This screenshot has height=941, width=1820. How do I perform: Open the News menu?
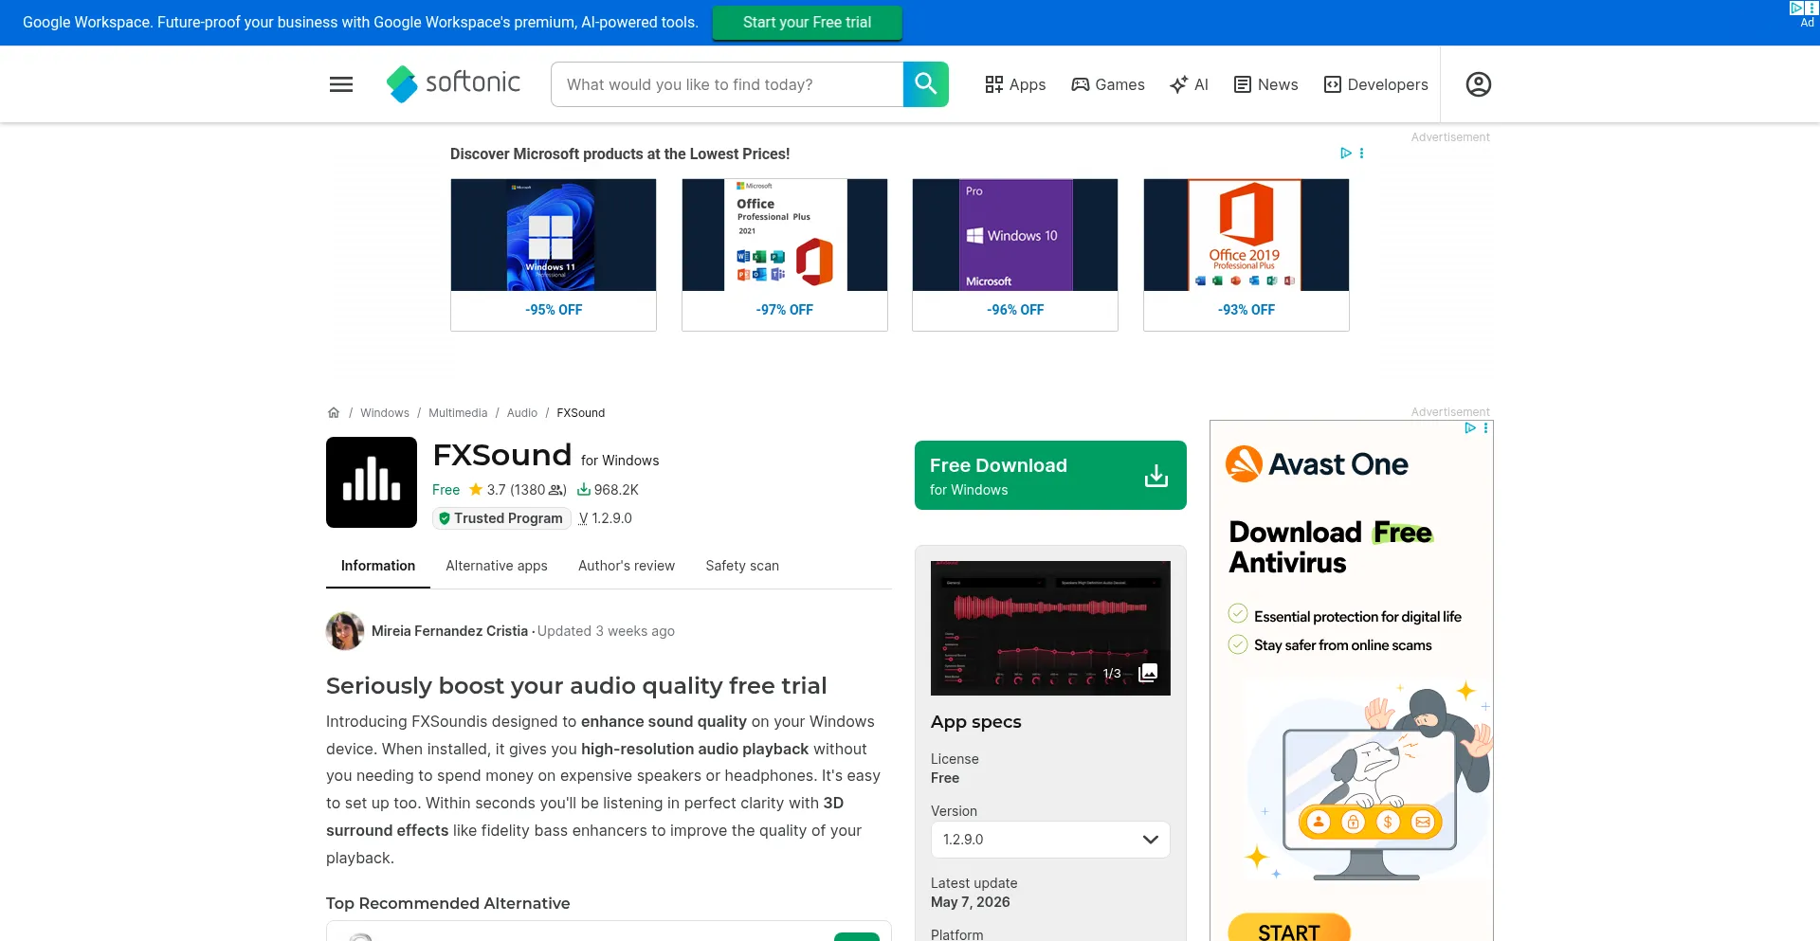[1265, 84]
